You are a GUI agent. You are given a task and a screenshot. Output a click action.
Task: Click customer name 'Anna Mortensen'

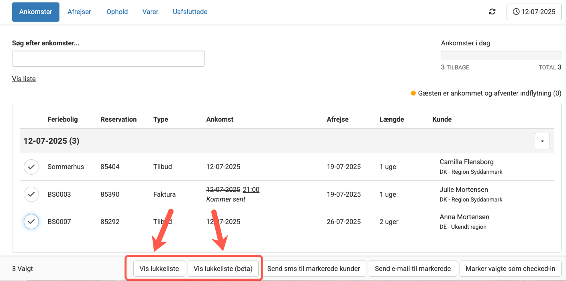coord(464,217)
